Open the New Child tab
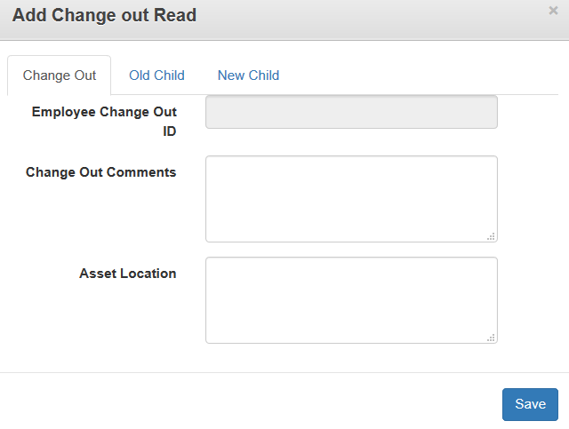The image size is (569, 429). coord(248,75)
